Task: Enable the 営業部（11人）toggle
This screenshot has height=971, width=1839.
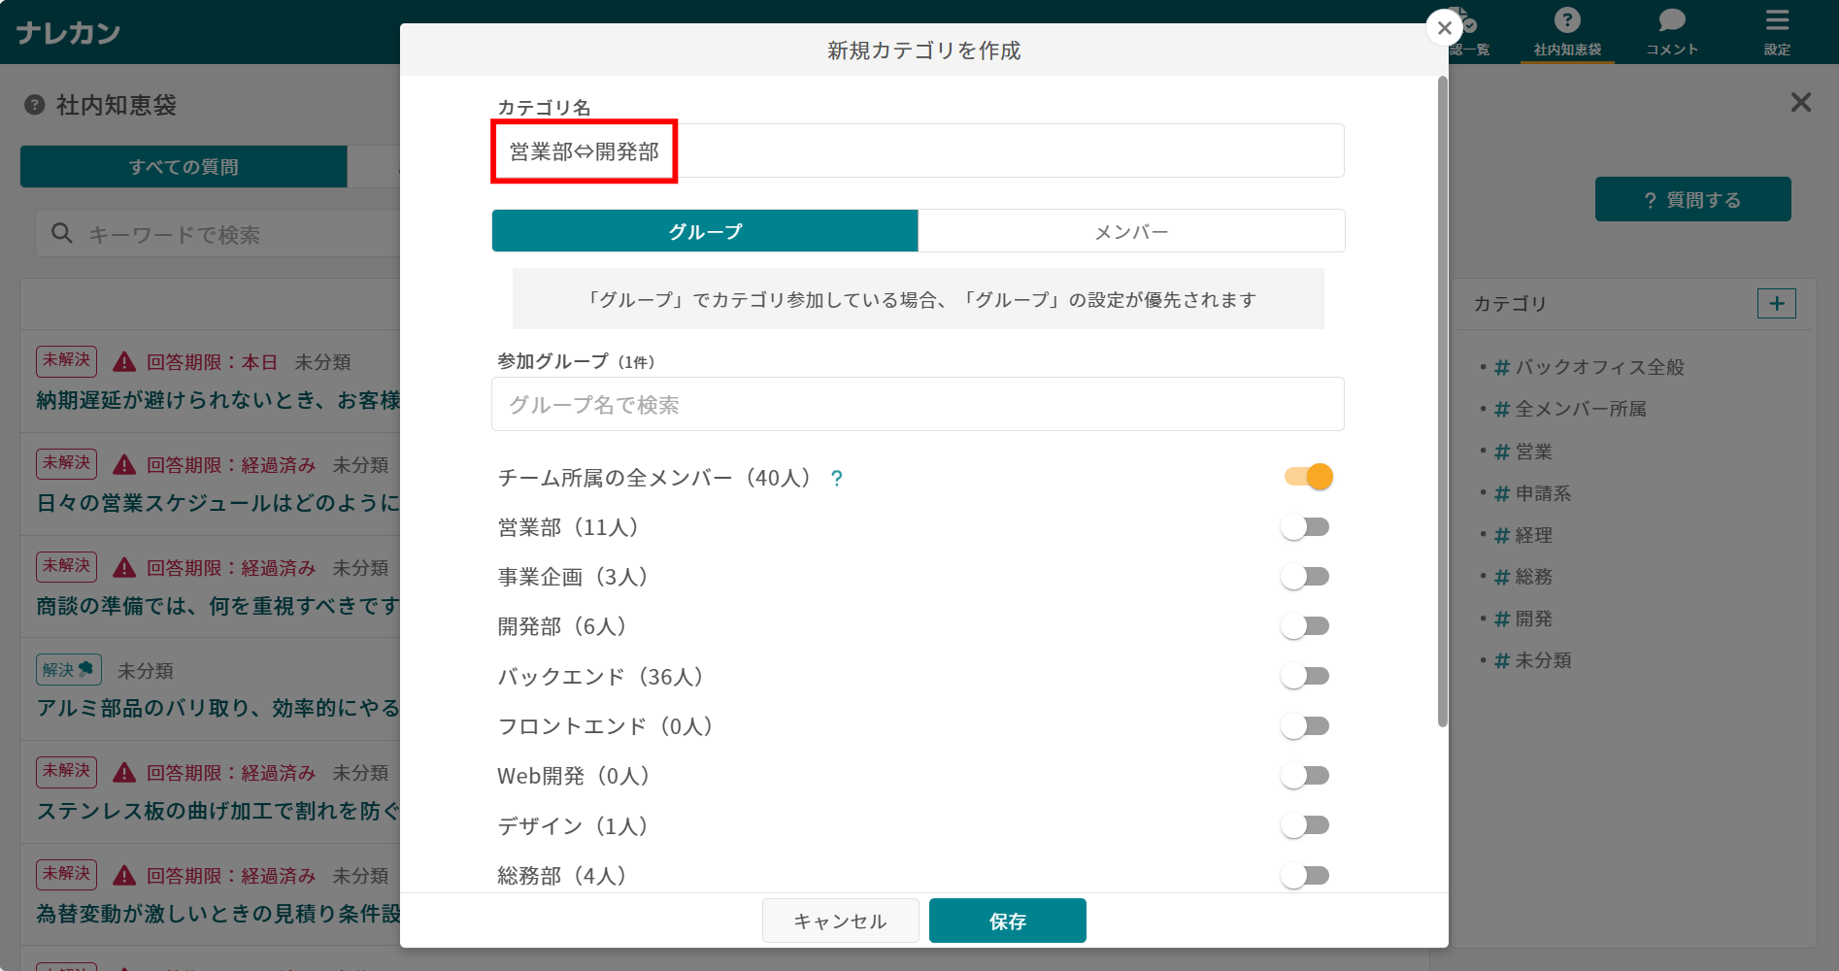Action: coord(1305,526)
